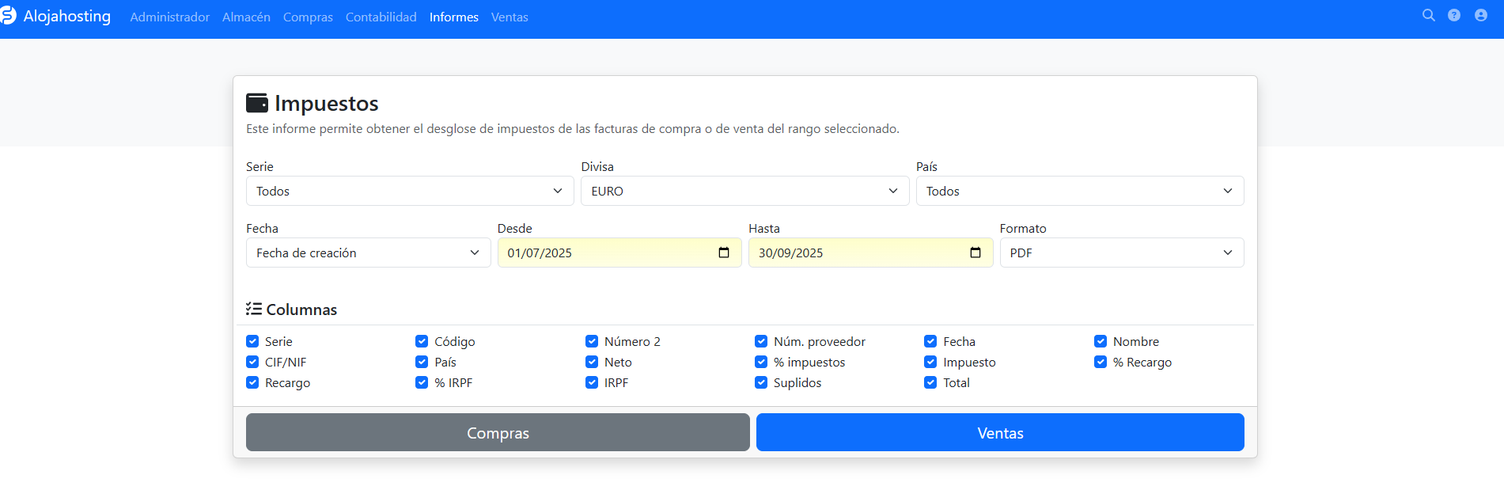Select the País dropdown

[x=1079, y=191]
